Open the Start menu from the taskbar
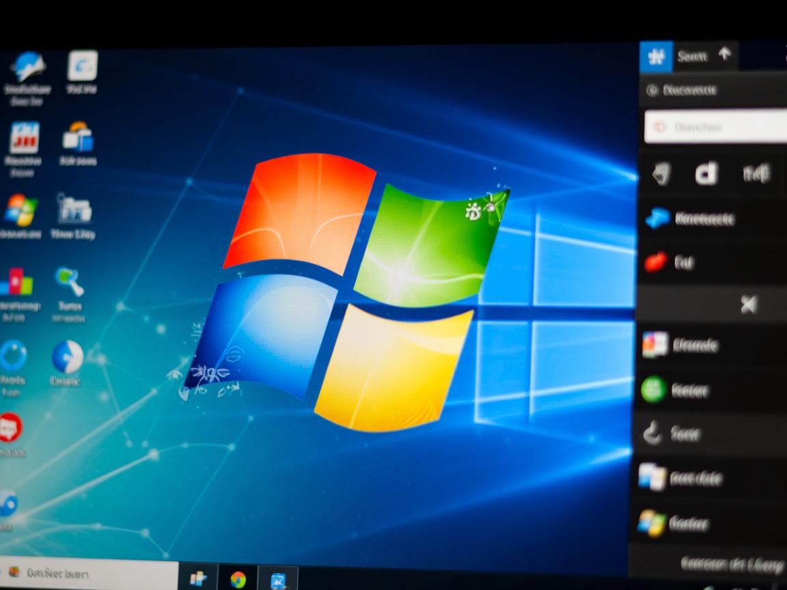The width and height of the screenshot is (787, 590). pyautogui.click(x=198, y=579)
